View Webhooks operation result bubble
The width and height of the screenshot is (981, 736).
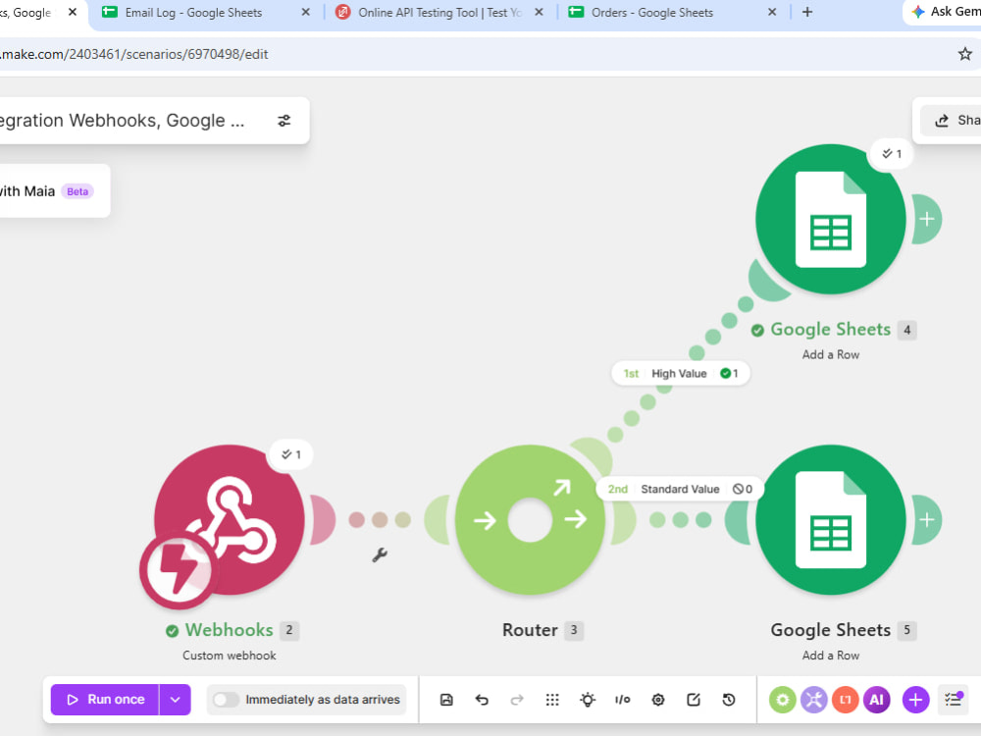pyautogui.click(x=291, y=454)
